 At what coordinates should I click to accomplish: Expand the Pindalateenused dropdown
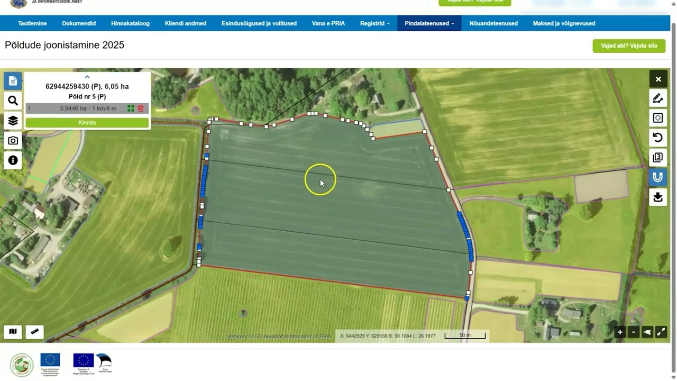429,23
